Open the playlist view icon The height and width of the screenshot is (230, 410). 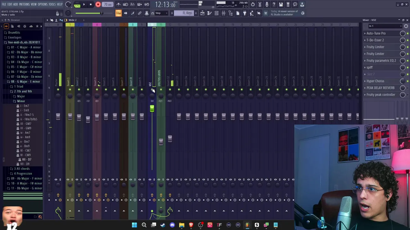[x=202, y=13]
